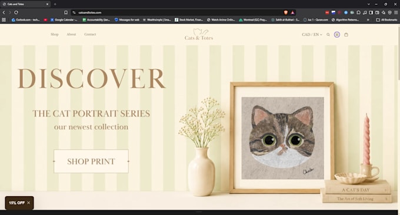Click the red extension icon in toolbar

point(327,12)
